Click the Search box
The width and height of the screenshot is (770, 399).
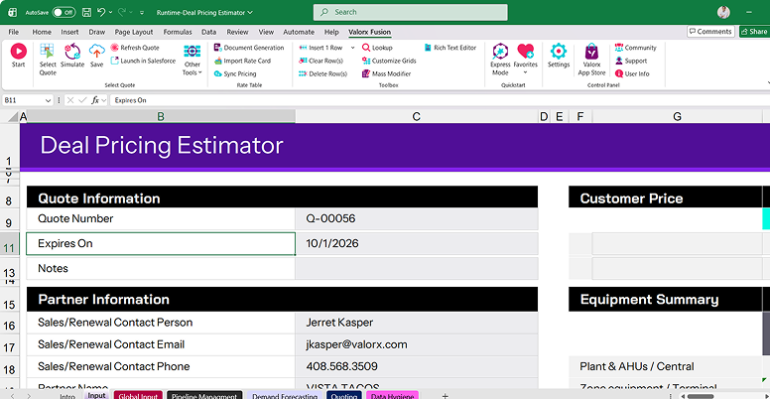(x=410, y=12)
